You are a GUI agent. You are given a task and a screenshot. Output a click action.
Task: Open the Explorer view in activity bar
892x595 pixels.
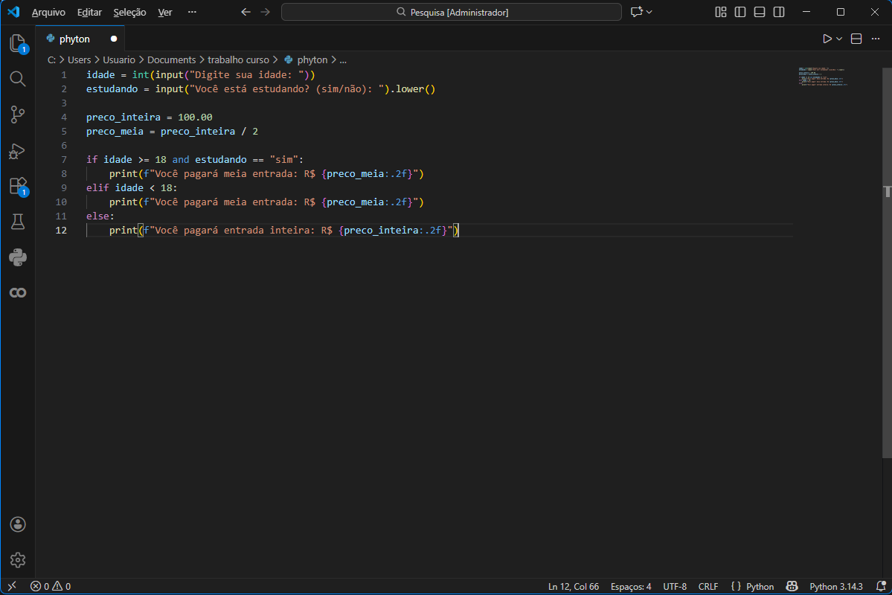pos(18,43)
